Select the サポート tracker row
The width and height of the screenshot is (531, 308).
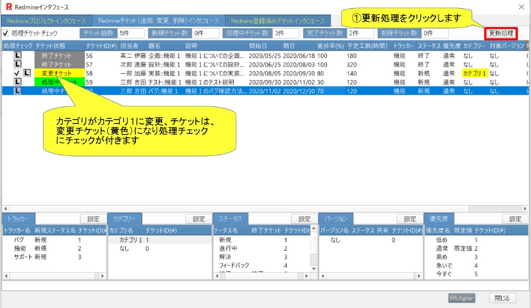[54, 257]
